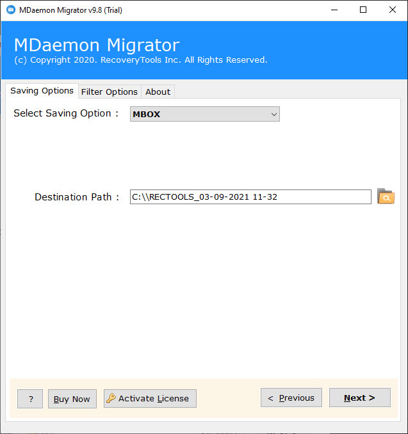Click the Activate License button
Screen dimensions: 408x434
point(150,399)
